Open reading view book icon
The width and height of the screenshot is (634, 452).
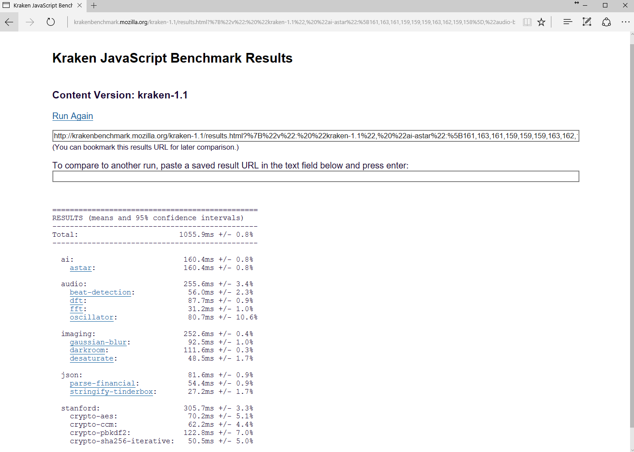(x=527, y=22)
